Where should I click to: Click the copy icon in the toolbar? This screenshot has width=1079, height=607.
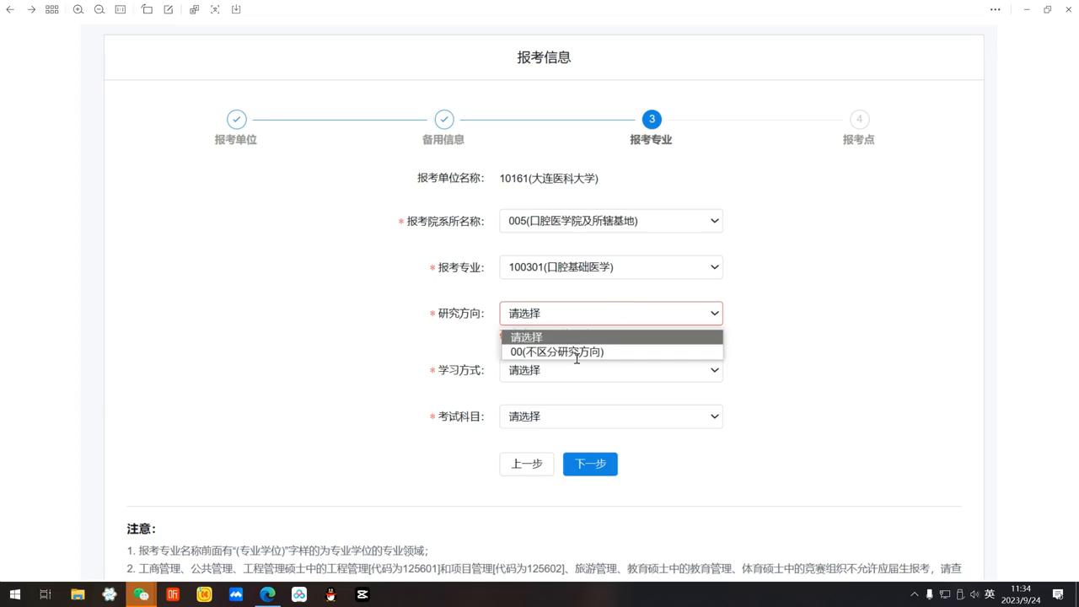pos(193,10)
